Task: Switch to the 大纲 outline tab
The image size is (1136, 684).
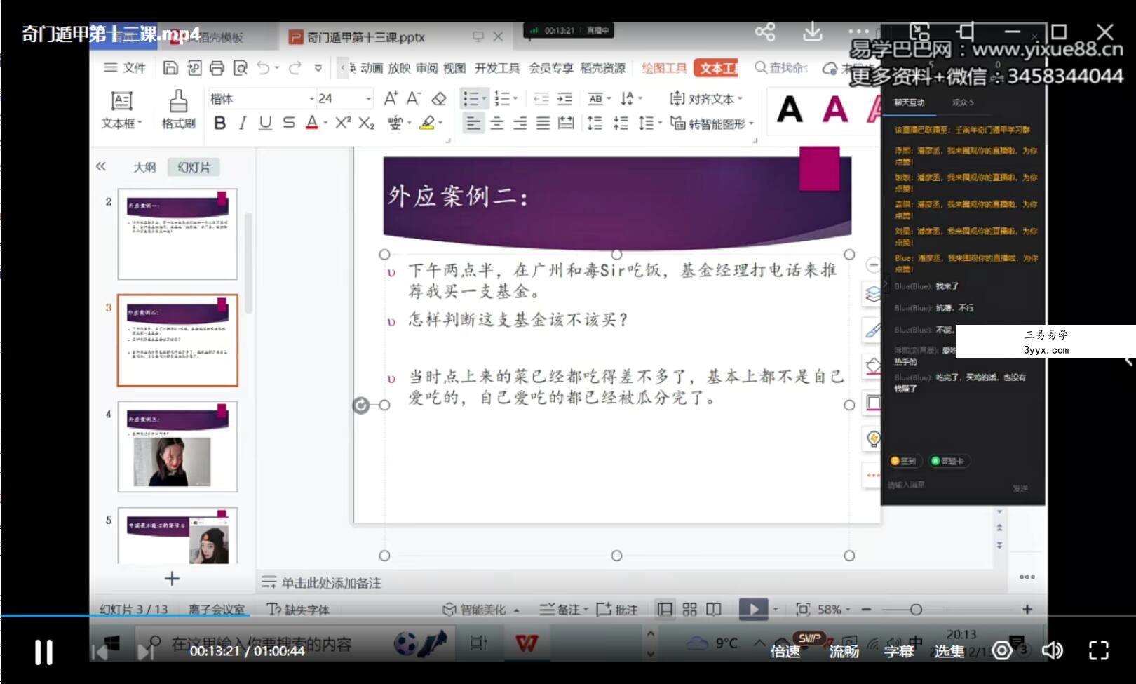Action: click(144, 167)
